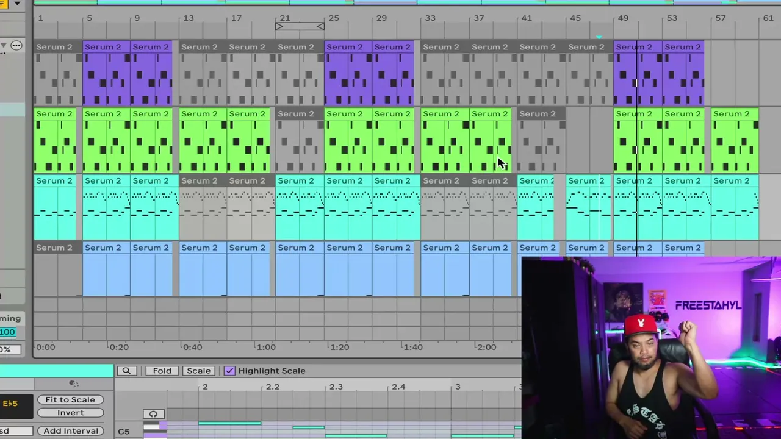This screenshot has width=781, height=439.
Task: Click the loop end bracket at bar 25
Action: click(x=320, y=26)
